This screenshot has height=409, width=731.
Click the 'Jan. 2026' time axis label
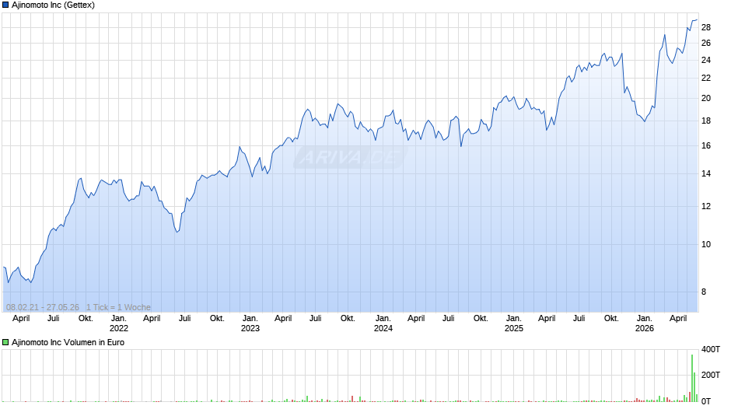coord(645,323)
